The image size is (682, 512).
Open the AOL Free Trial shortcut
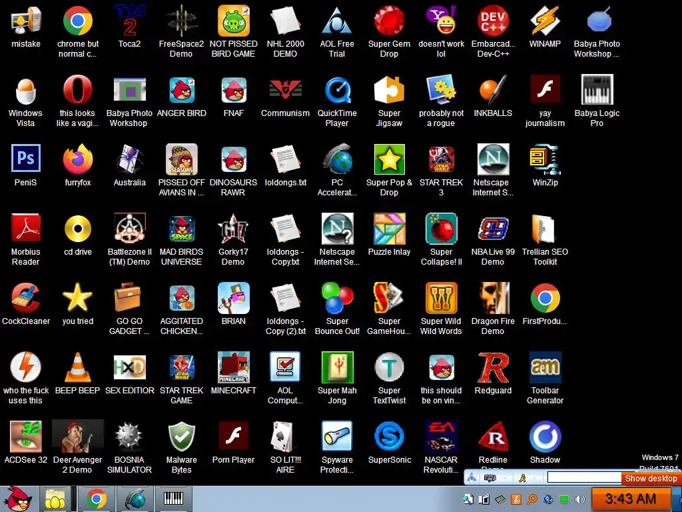pos(337,21)
